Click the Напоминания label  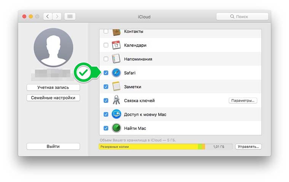[x=138, y=59]
